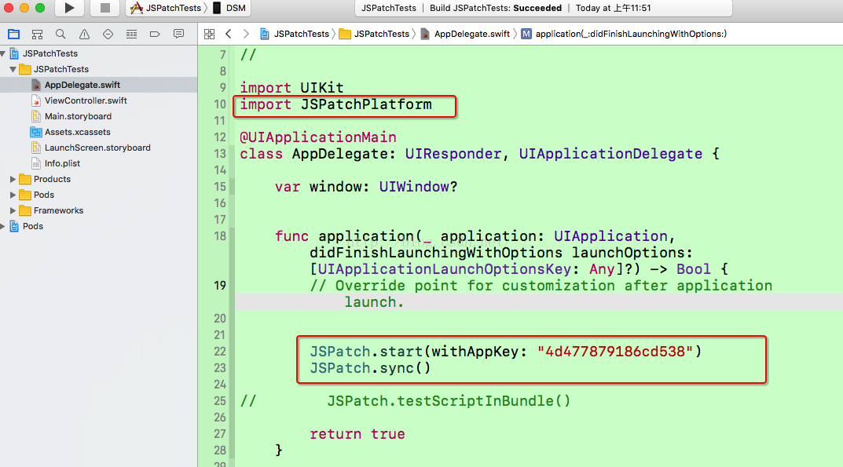Select the Frameworks folder row
This screenshot has height=467, width=843.
tap(98, 210)
